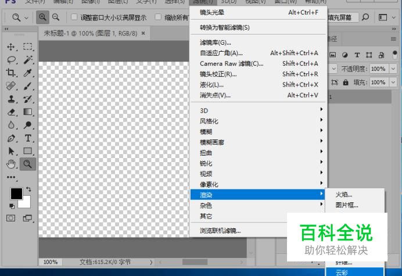Image resolution: width=402 pixels, height=276 pixels.
Task: Select the Clone Stamp tool
Action: [x=11, y=99]
